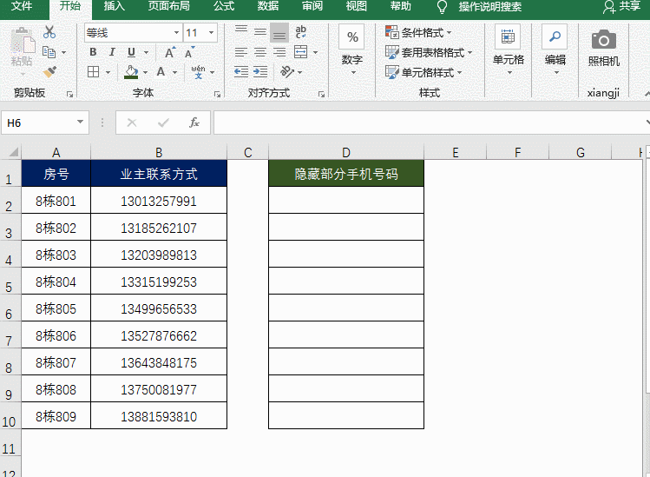Open Format as Table (套用表格格式) menu
This screenshot has width=650, height=477.
(x=429, y=52)
